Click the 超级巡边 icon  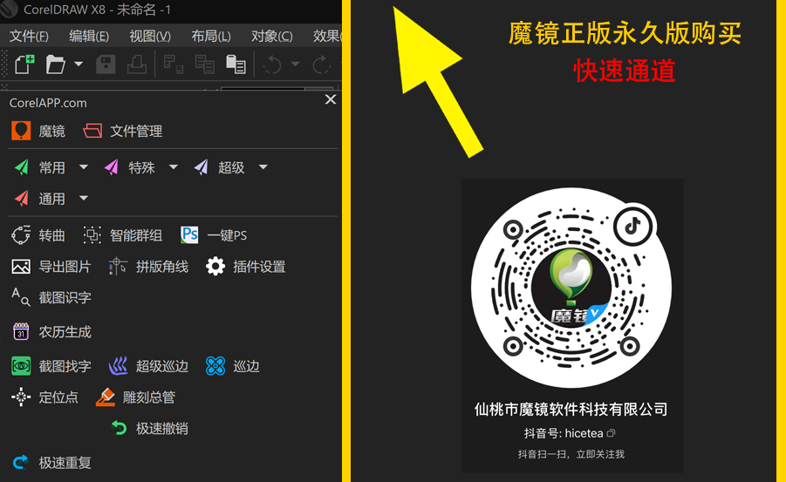click(x=119, y=366)
